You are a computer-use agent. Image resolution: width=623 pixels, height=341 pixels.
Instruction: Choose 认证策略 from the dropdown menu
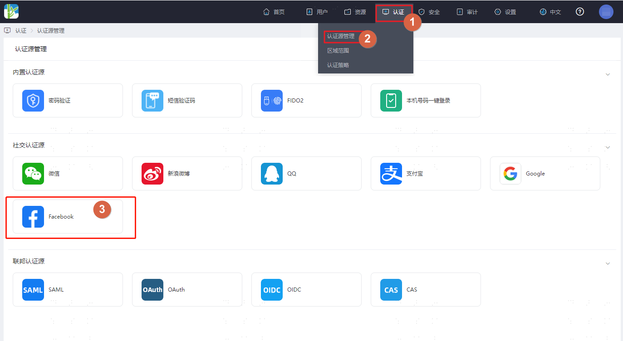pos(338,65)
